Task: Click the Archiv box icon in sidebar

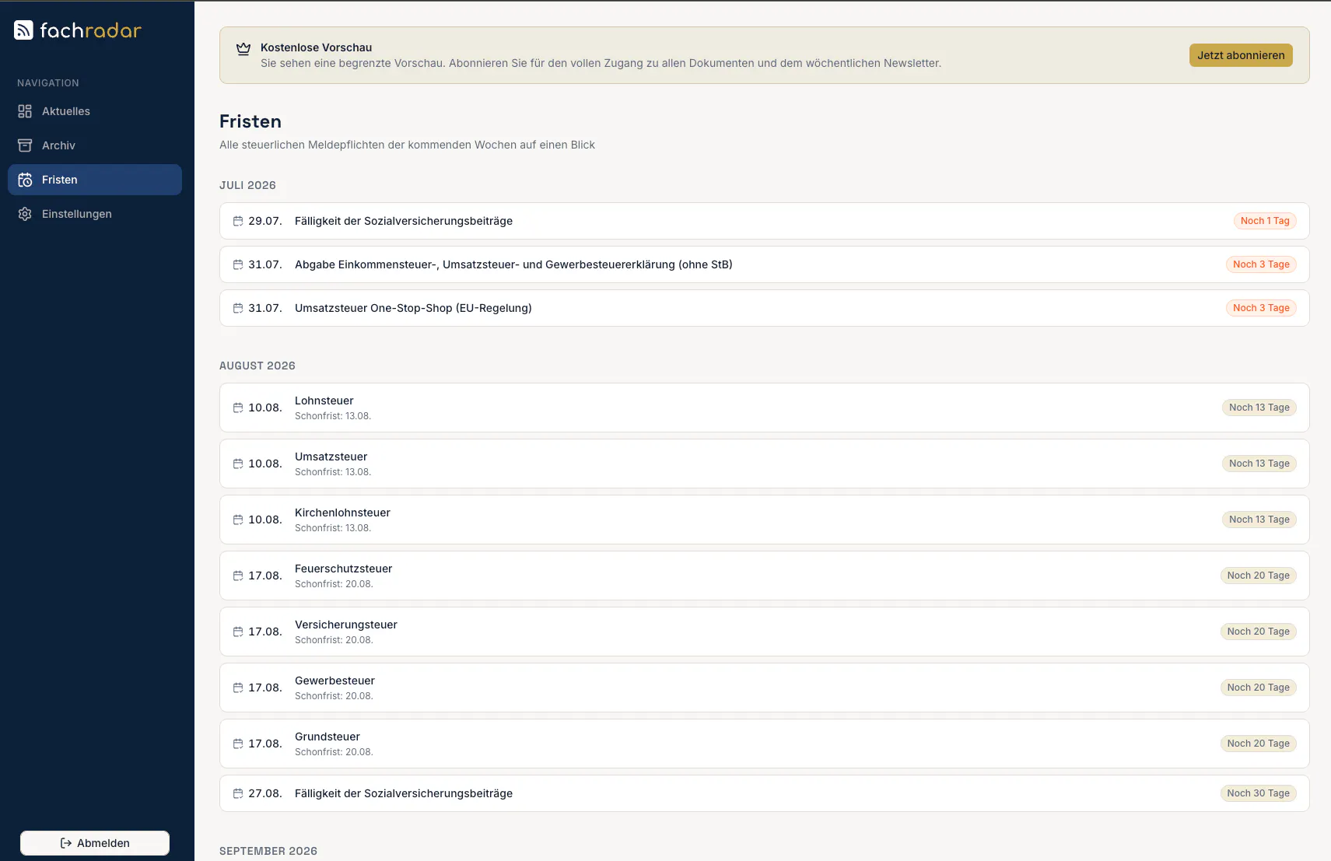Action: [x=25, y=145]
